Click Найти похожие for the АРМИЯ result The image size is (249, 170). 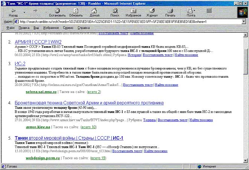[186, 55]
